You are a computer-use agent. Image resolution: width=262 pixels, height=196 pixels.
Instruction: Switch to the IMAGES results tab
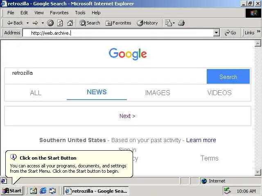(158, 93)
